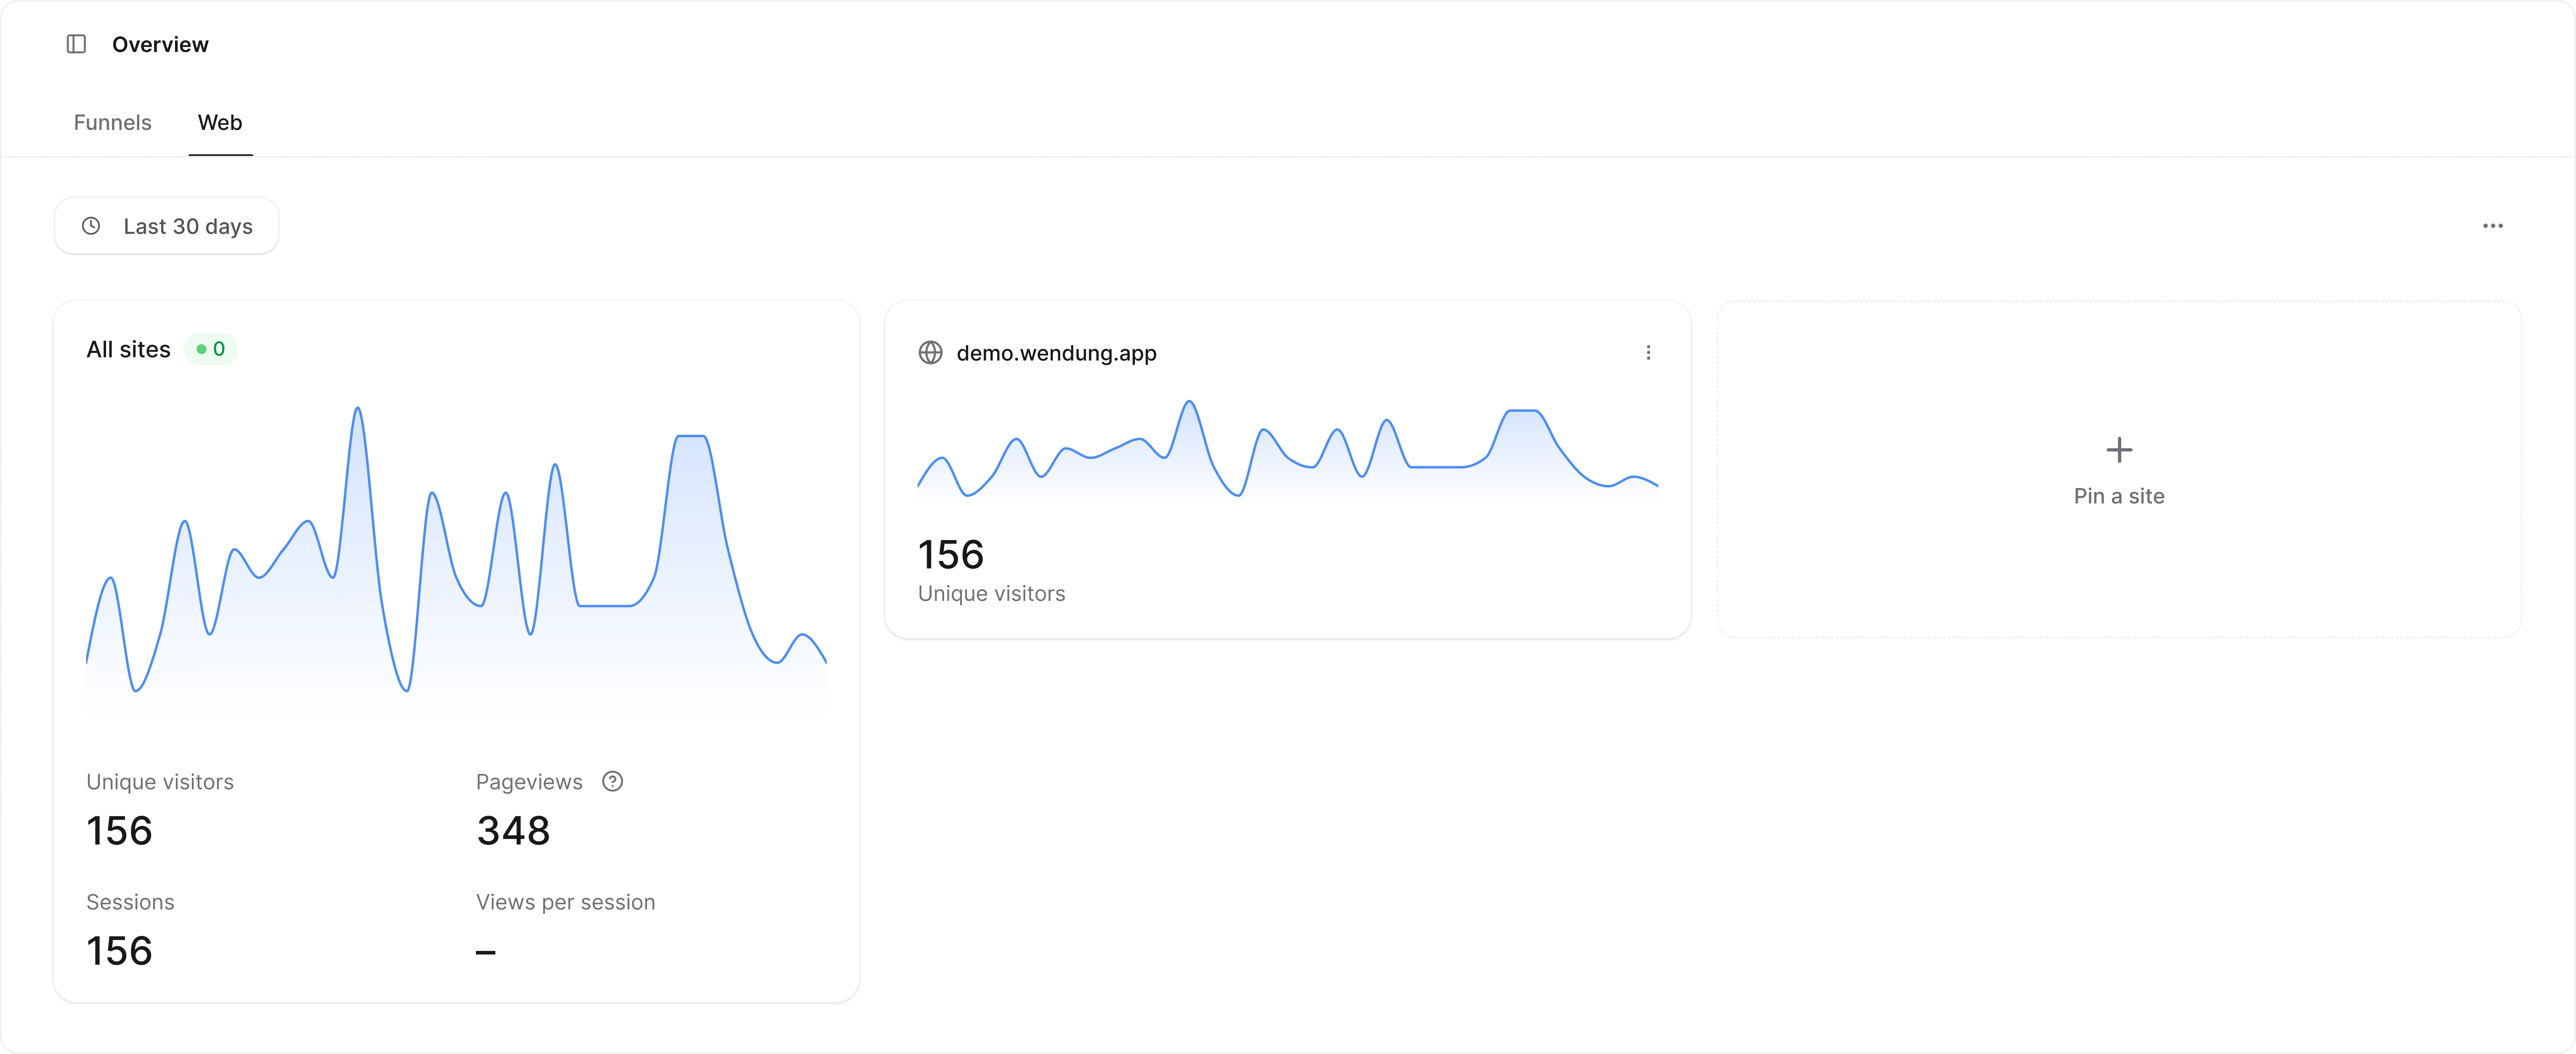Select the Web tab
The image size is (2576, 1054).
click(x=220, y=123)
